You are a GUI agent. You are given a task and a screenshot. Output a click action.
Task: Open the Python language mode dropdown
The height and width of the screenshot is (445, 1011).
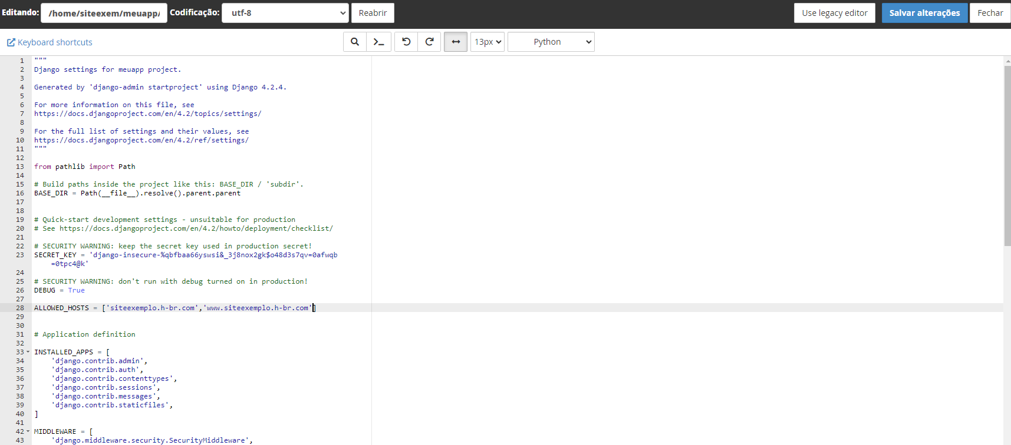tap(551, 42)
